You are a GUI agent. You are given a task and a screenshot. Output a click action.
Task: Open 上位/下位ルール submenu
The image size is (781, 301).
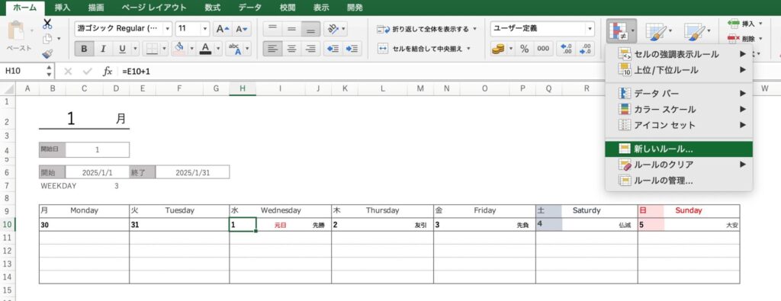click(678, 69)
